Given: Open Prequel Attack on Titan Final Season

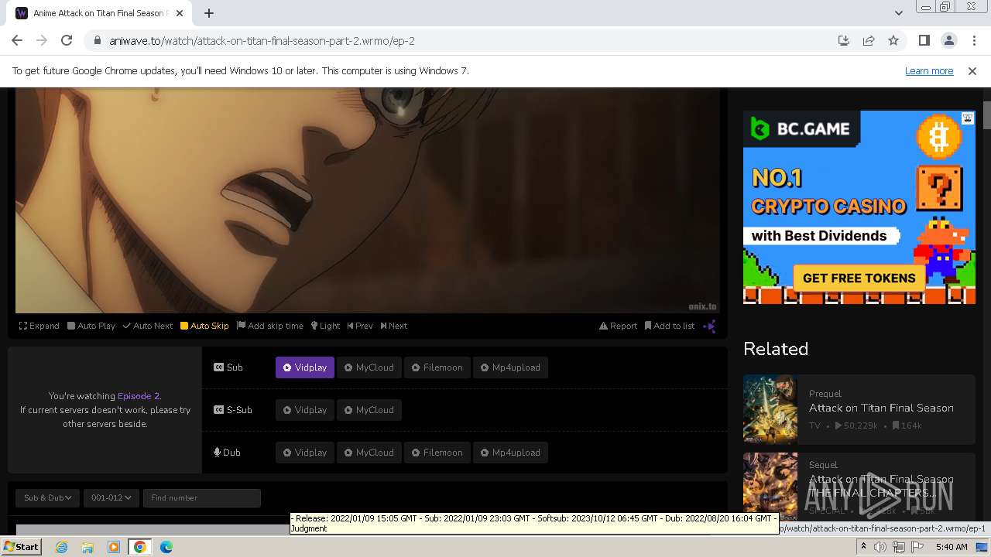Looking at the screenshot, I should point(881,408).
